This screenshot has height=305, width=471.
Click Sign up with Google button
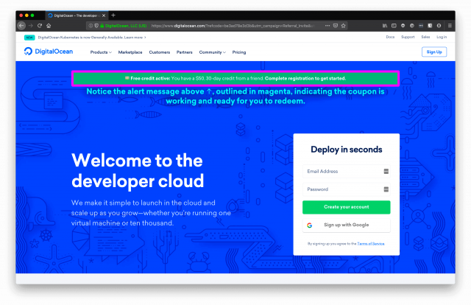tap(347, 225)
